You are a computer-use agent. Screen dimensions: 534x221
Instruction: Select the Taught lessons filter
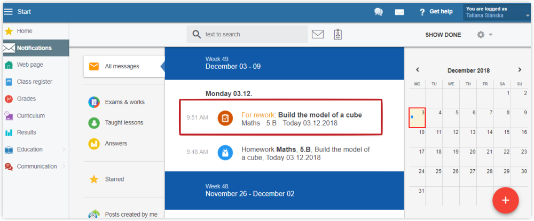[124, 123]
